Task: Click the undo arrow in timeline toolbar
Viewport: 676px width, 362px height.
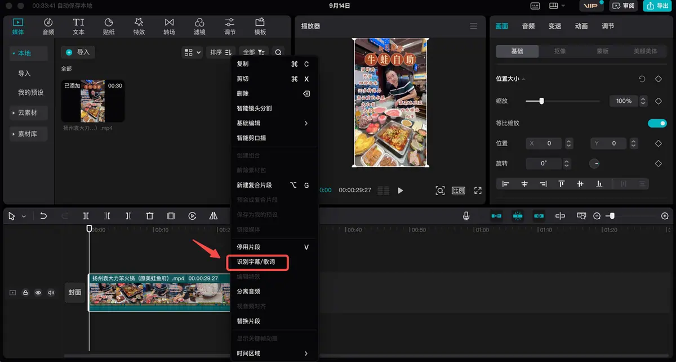Action: pos(43,216)
